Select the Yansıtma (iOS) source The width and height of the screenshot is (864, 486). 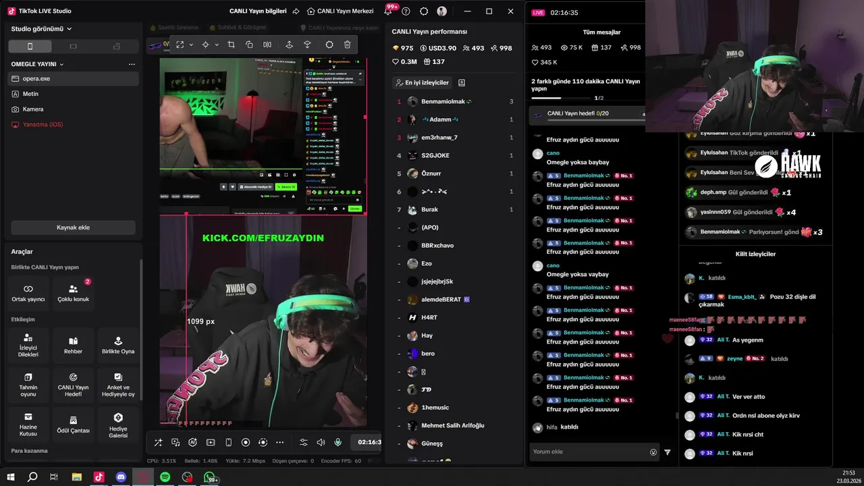click(73, 124)
